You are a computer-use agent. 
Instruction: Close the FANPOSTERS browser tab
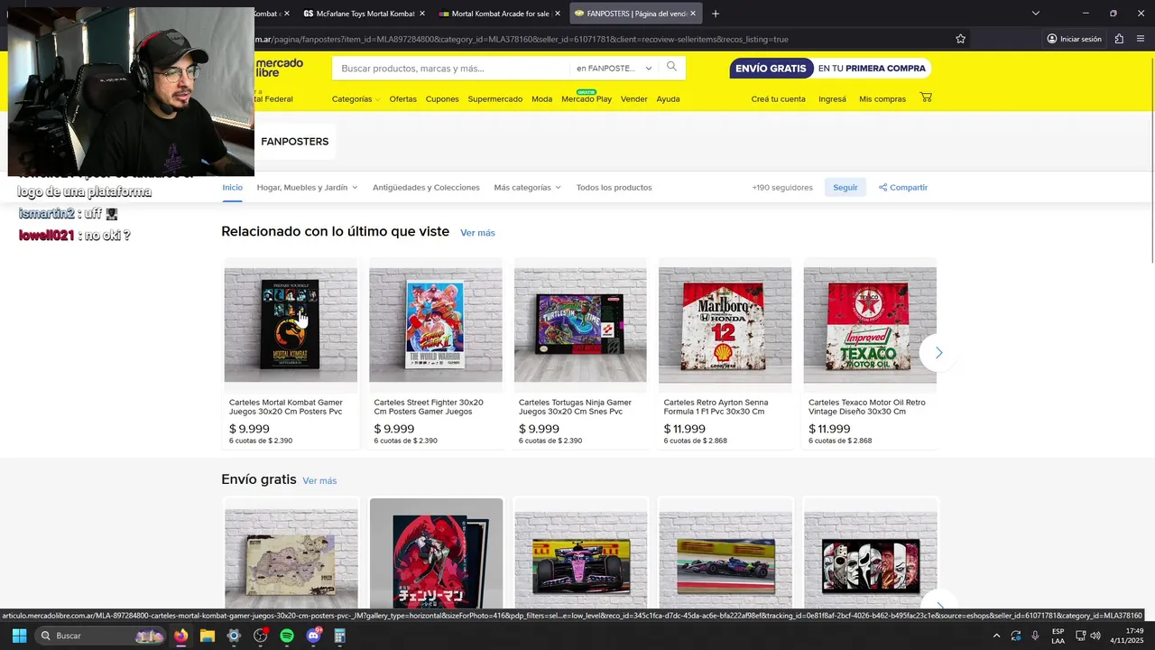pos(693,14)
